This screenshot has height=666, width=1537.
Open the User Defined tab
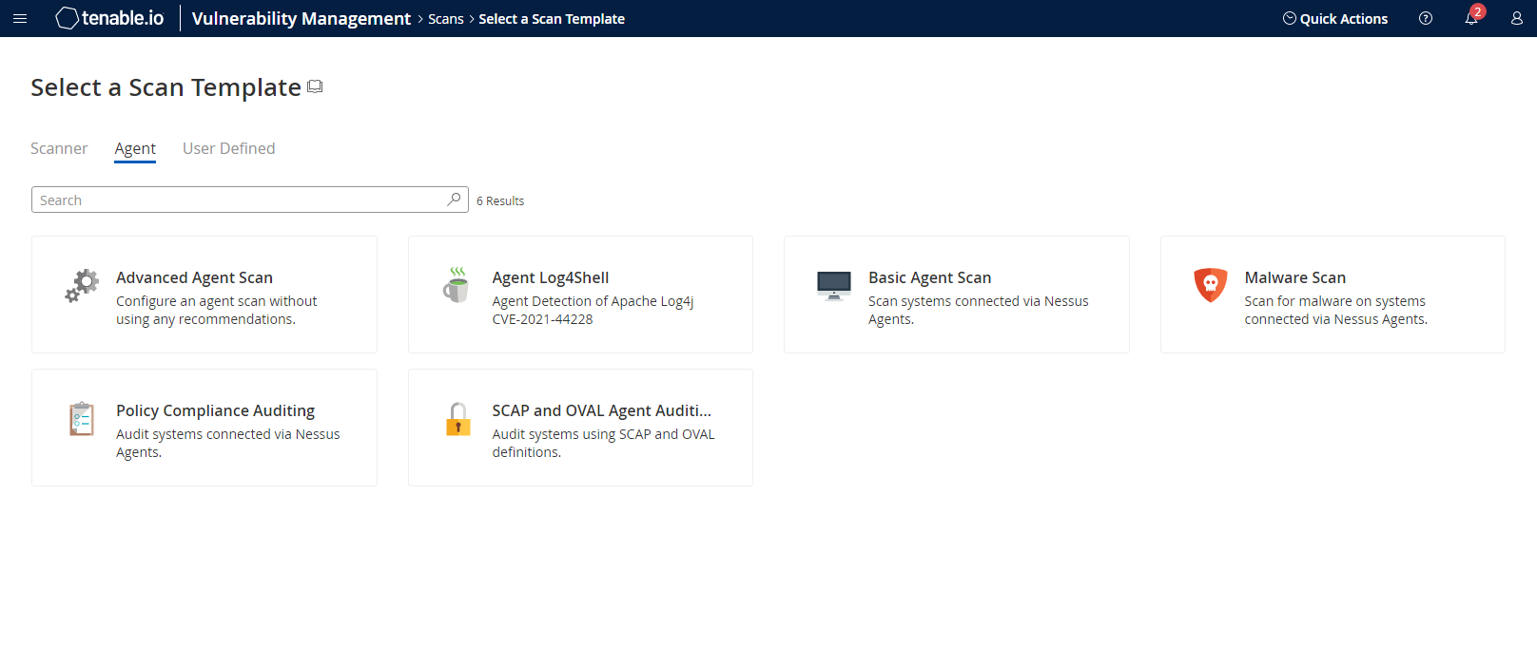(x=229, y=148)
